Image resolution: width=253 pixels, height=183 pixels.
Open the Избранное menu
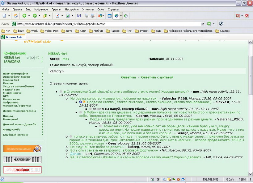click(41, 9)
